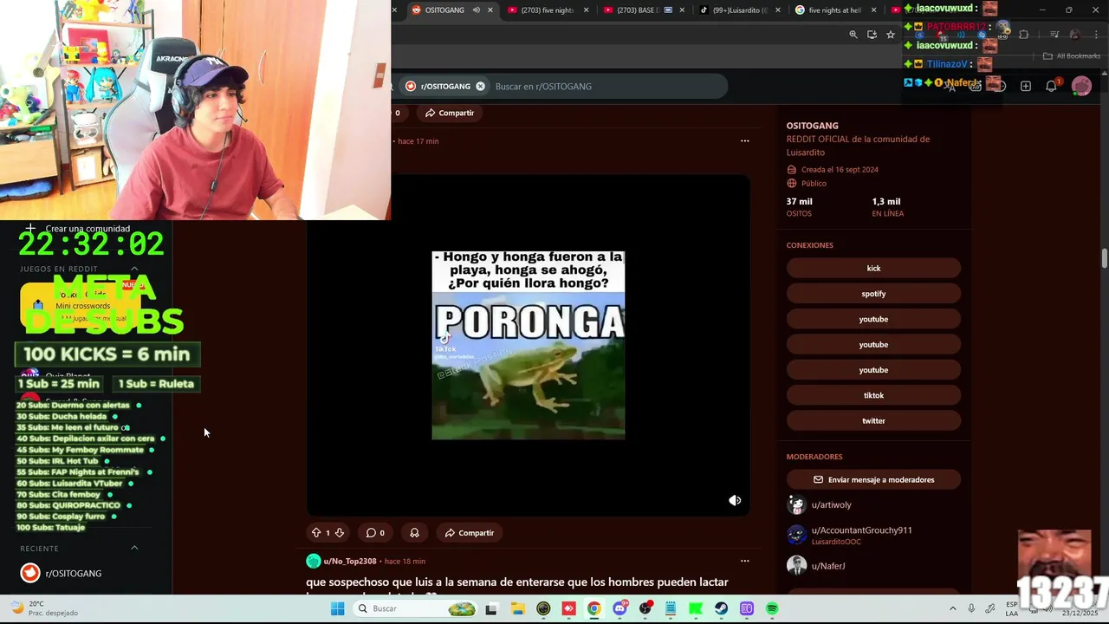Click the zoom magnifier icon in address bar
Screen dimensions: 1109x624
[853, 35]
